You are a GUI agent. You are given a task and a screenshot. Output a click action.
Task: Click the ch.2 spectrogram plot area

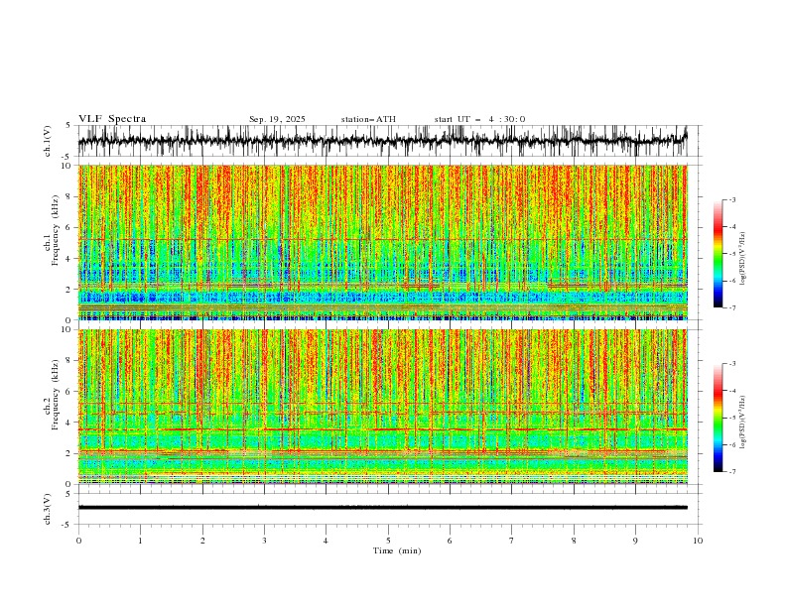383,407
